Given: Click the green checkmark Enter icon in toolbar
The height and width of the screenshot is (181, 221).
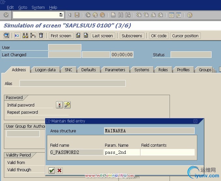Looking at the screenshot, I should point(6,15).
